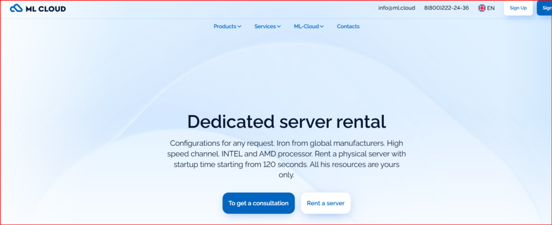This screenshot has height=225, width=552.
Task: Click the ML Cloud logo cloud icon
Action: coord(17,8)
